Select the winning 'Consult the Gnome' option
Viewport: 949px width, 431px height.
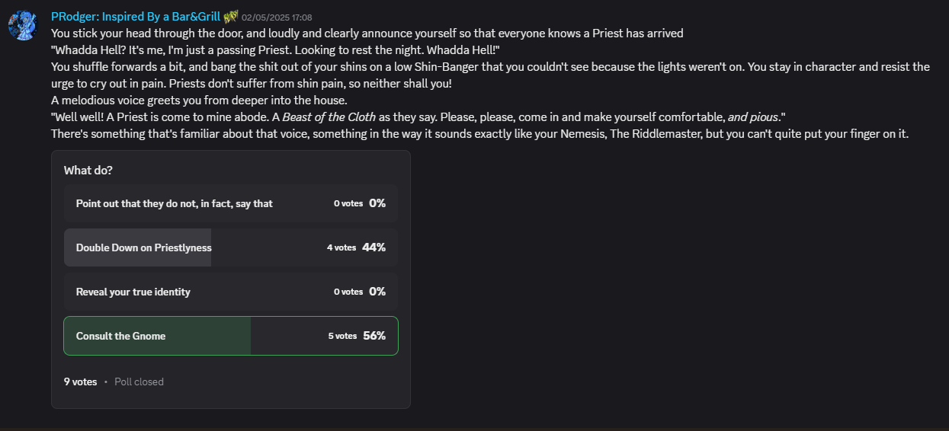(x=231, y=336)
